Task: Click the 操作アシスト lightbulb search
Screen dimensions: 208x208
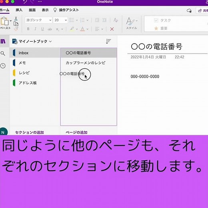Action: click(x=66, y=10)
